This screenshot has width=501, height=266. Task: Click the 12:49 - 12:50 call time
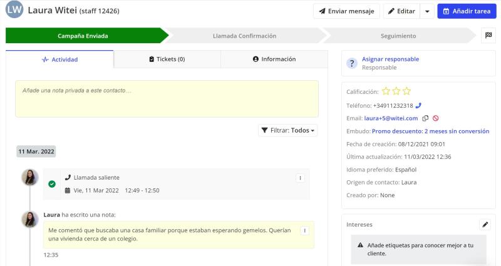[x=142, y=190]
